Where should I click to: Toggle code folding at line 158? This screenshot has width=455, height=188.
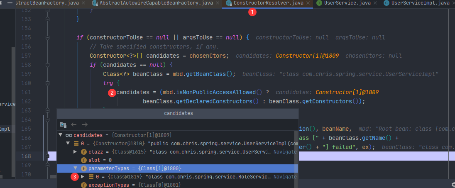48,64
